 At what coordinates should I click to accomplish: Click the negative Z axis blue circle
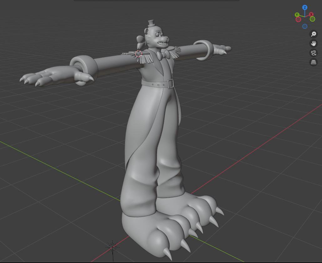pos(305,26)
